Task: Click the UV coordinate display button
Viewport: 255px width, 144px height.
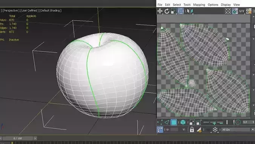Action: pos(242,11)
